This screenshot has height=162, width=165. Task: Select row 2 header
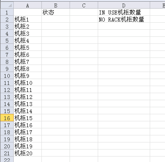7,19
